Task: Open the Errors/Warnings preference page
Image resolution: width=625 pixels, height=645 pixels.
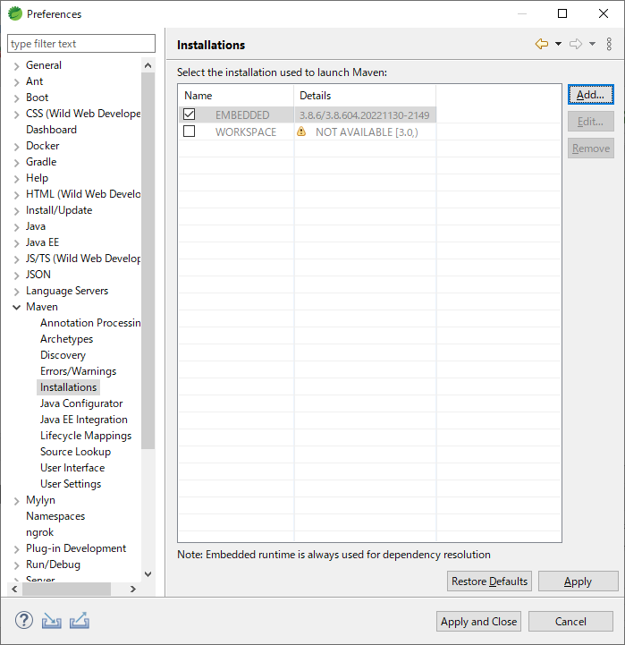Action: pyautogui.click(x=78, y=371)
